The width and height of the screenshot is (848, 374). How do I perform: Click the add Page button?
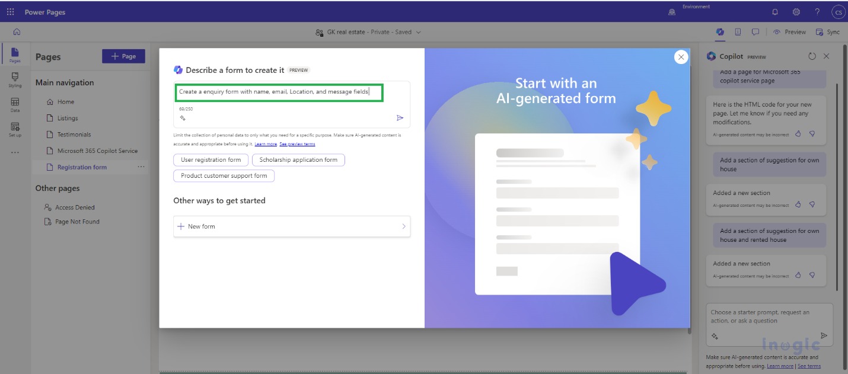[123, 56]
